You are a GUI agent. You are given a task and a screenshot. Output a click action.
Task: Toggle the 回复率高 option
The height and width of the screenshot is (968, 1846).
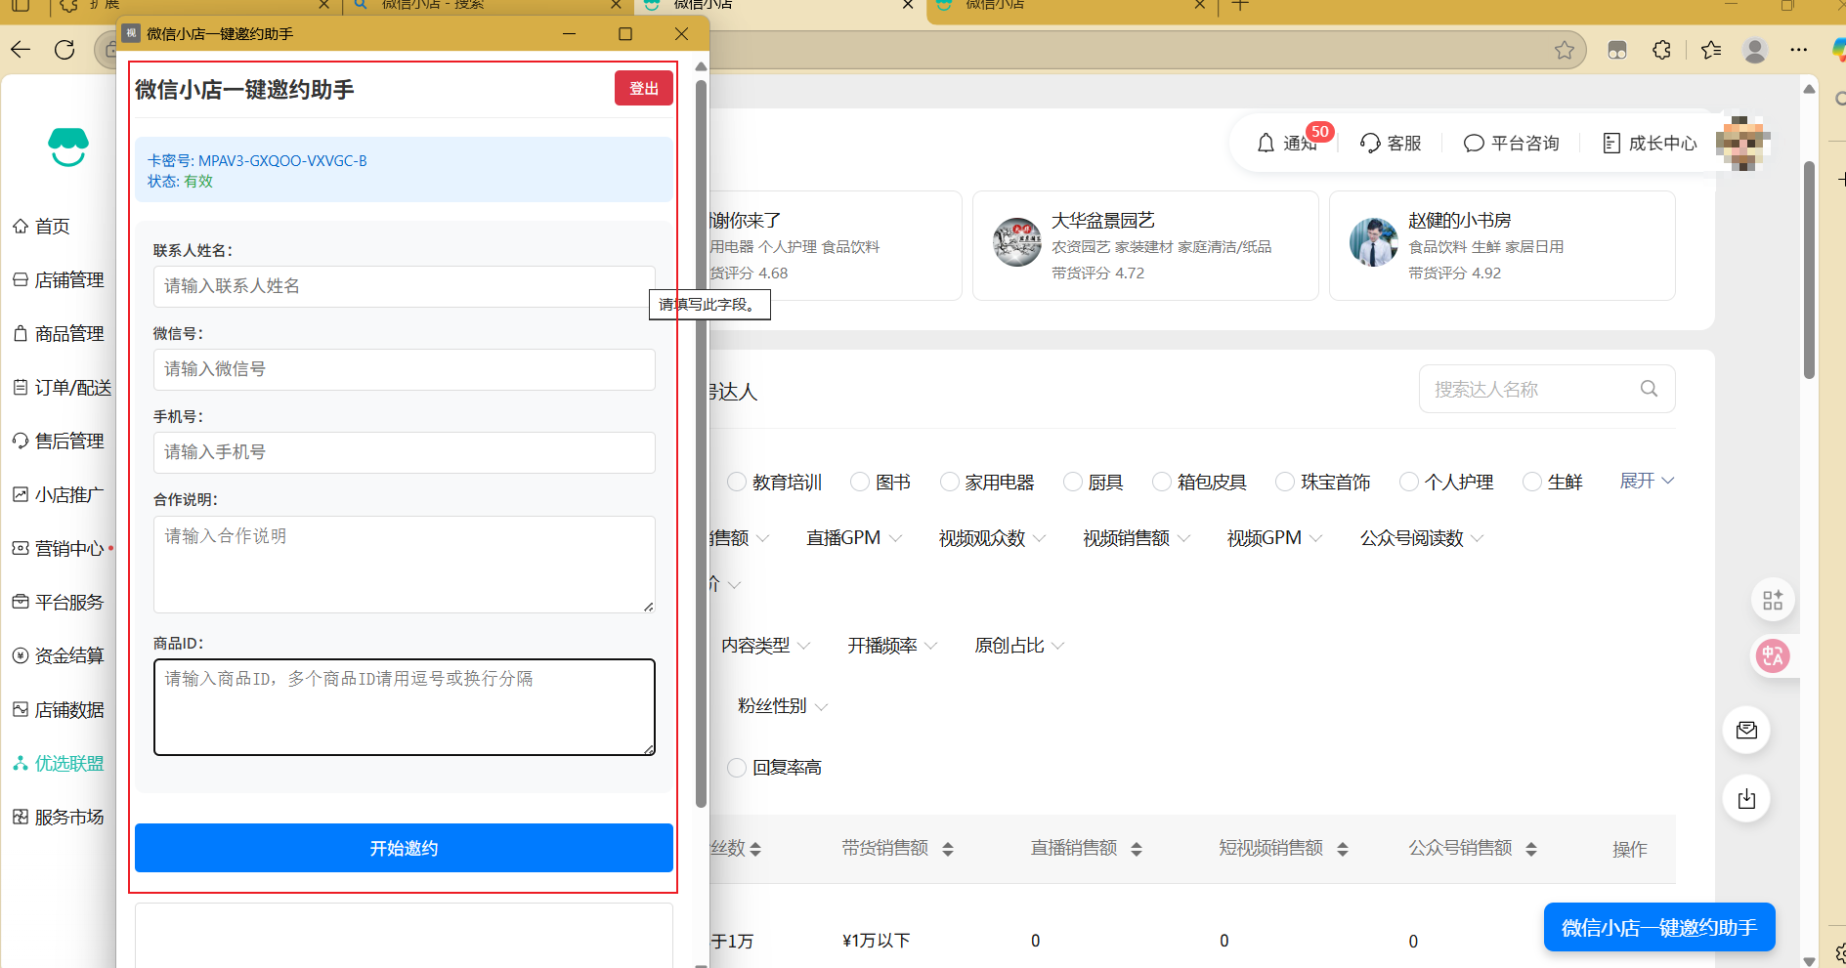[737, 768]
